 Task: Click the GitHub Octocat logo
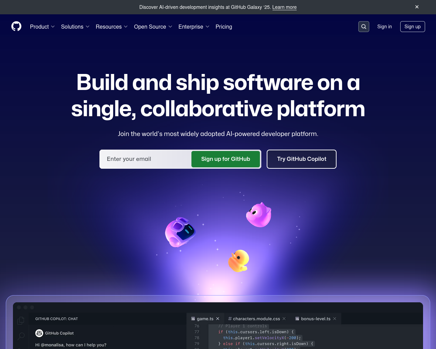[x=16, y=26]
